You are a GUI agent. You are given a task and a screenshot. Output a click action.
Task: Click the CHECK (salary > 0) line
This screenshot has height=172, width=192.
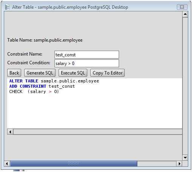point(34,91)
